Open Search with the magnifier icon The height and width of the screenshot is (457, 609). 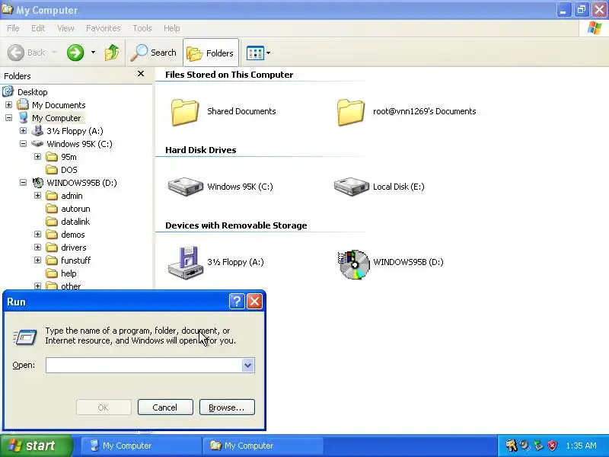click(154, 53)
